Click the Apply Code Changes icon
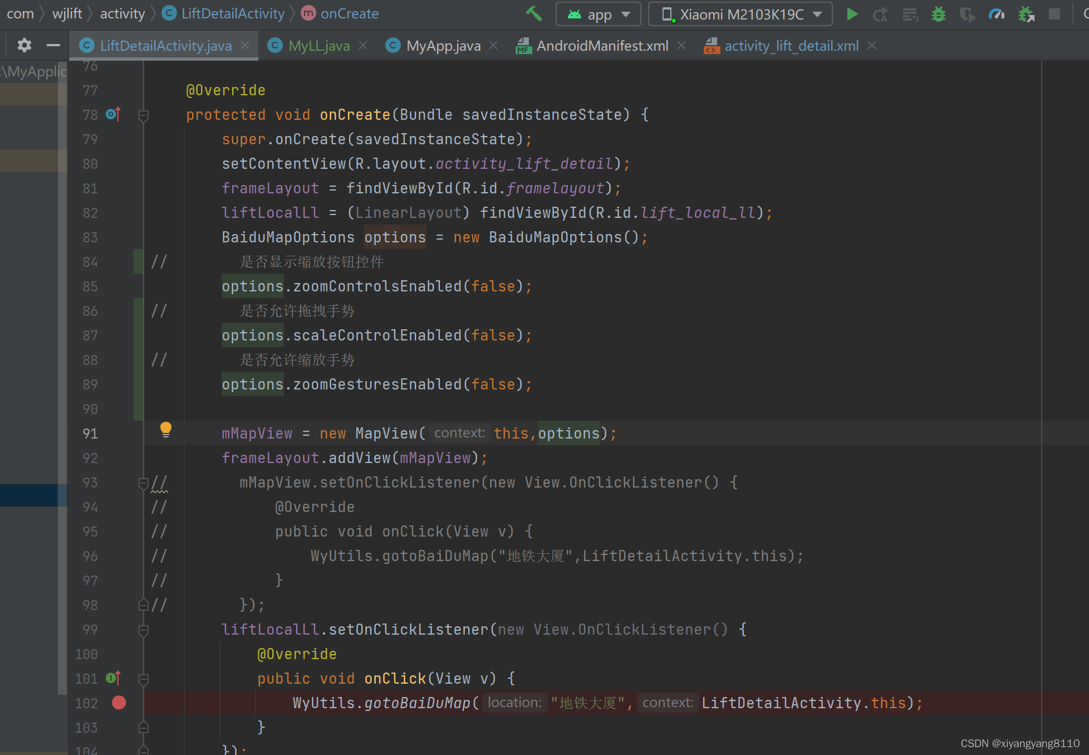The image size is (1089, 755). pos(910,14)
